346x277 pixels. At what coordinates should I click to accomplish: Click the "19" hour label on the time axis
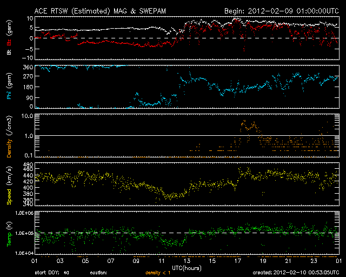point(263,261)
